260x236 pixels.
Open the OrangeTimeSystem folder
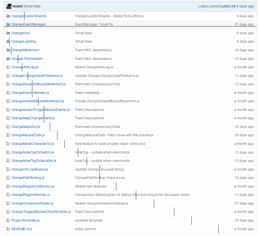pos(27,58)
